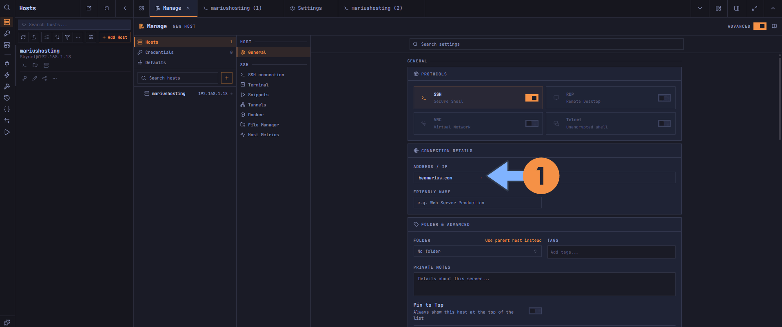The width and height of the screenshot is (782, 327).
Task: Open the Docker settings section
Action: pos(274,115)
